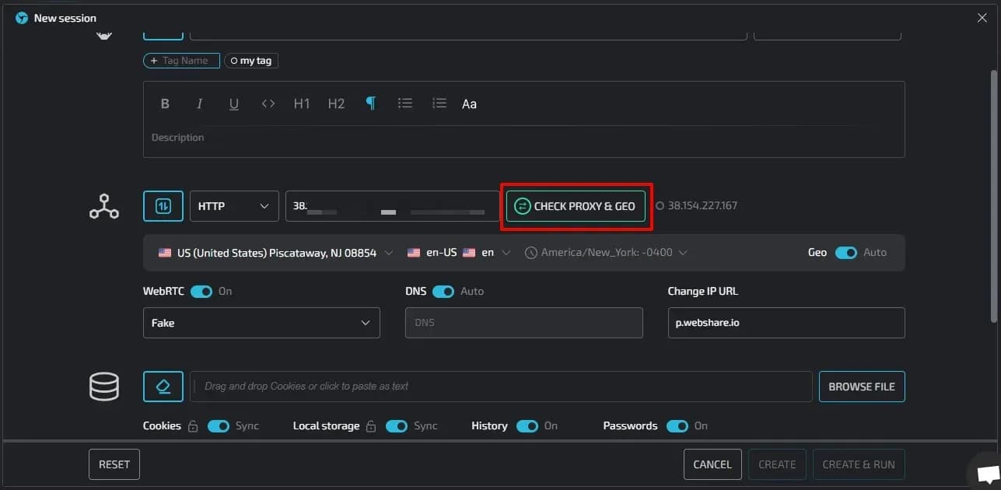This screenshot has height=490, width=1001.
Task: Open the HTTP proxy type dropdown
Action: pyautogui.click(x=233, y=205)
